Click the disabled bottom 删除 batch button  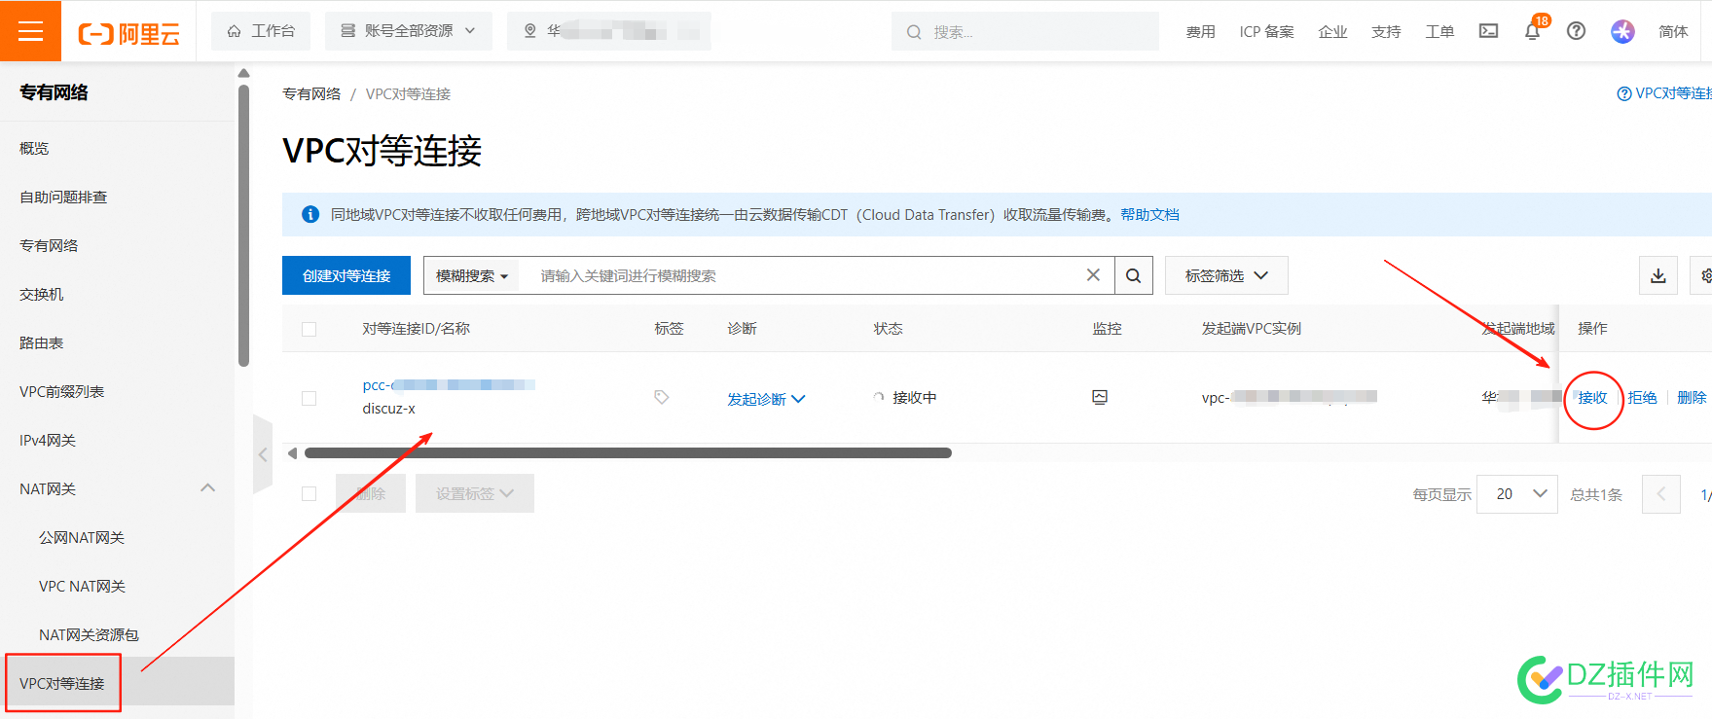[371, 493]
